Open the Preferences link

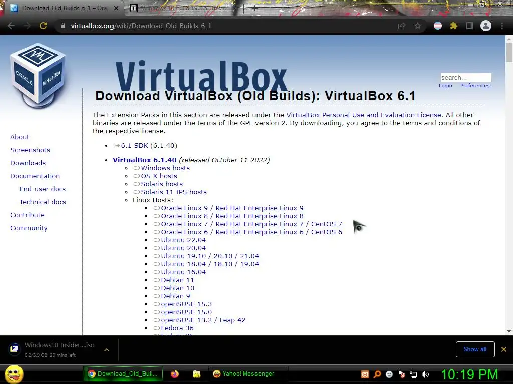click(475, 86)
